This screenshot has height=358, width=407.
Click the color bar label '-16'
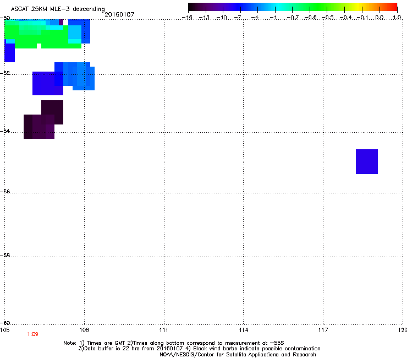(187, 18)
